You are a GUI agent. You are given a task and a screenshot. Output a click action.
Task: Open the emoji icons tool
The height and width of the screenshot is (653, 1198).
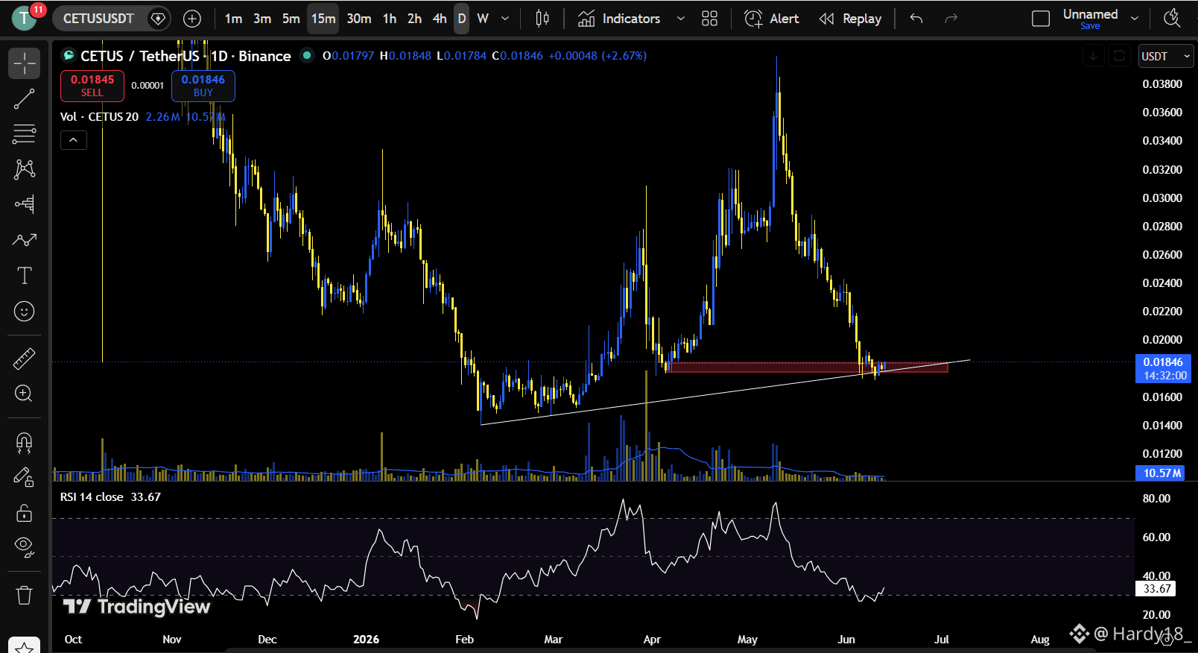24,312
